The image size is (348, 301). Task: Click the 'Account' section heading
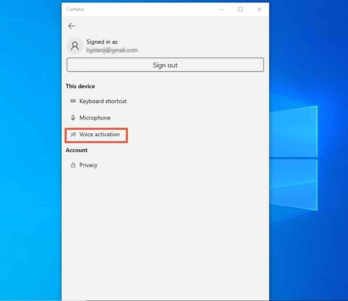(76, 150)
